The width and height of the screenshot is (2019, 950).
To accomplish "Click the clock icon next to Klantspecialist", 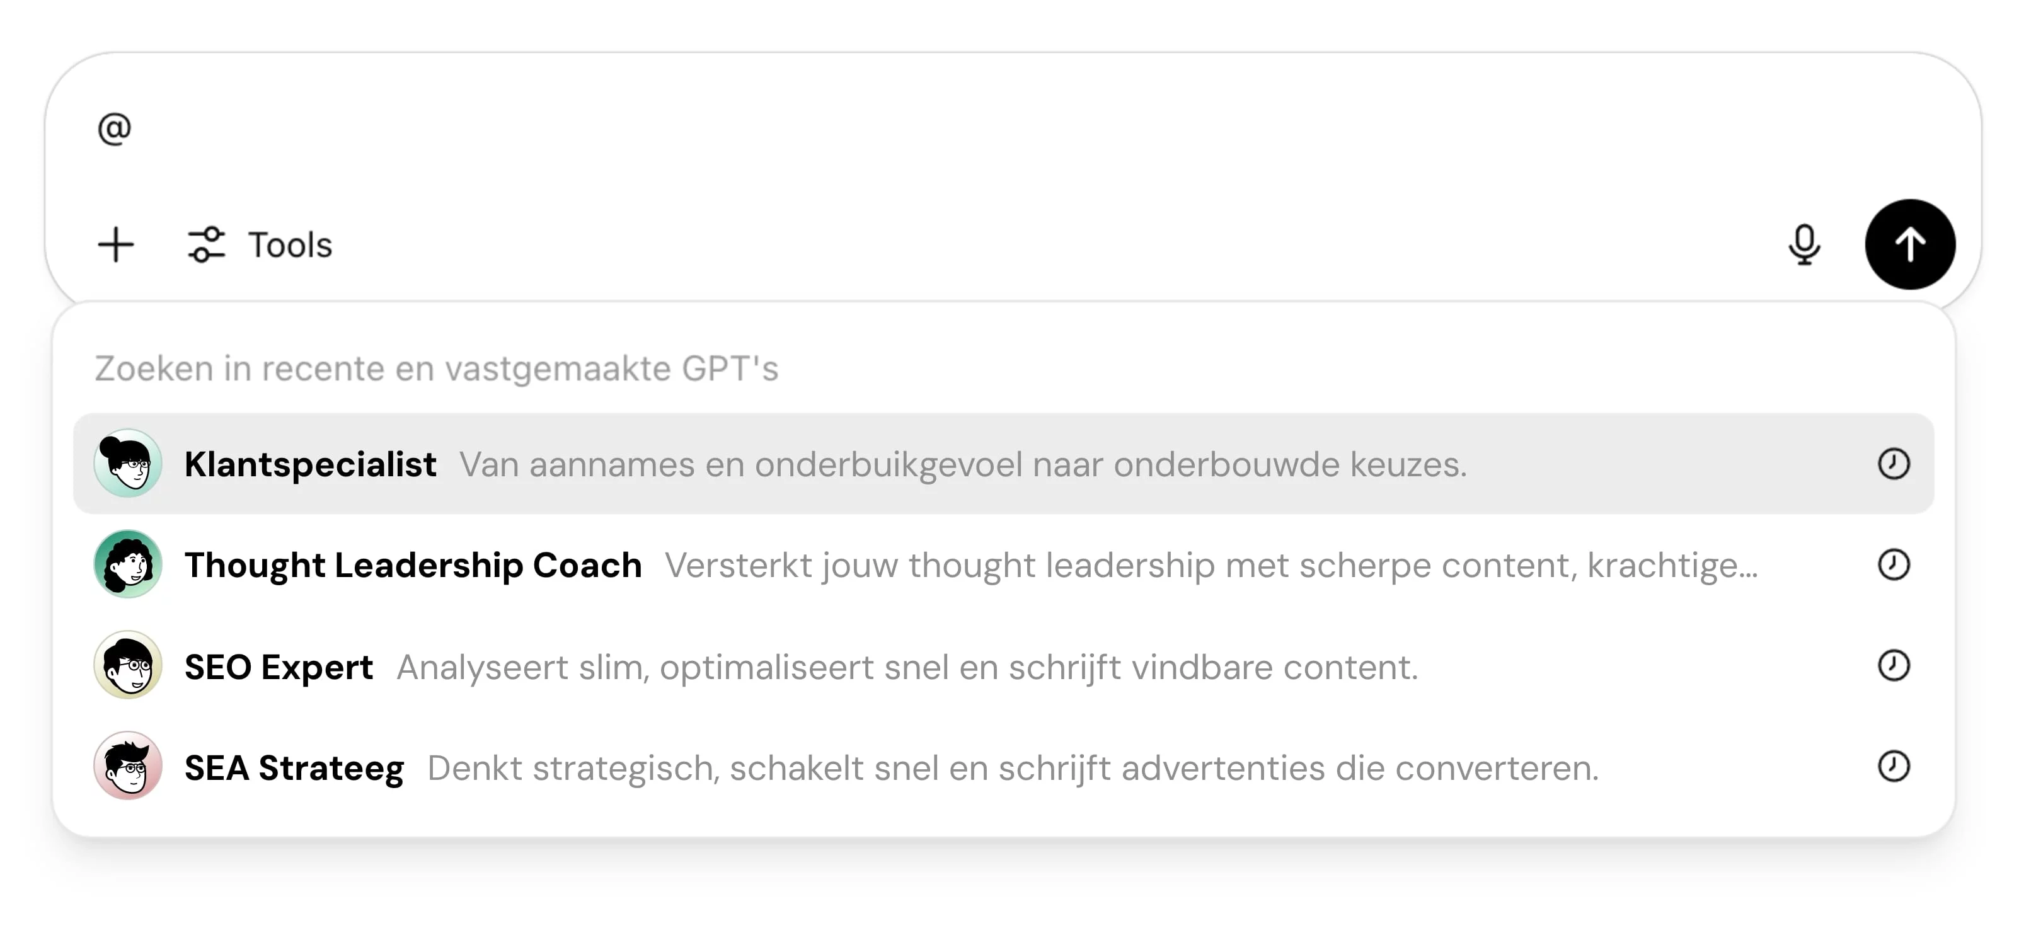I will click(x=1894, y=464).
